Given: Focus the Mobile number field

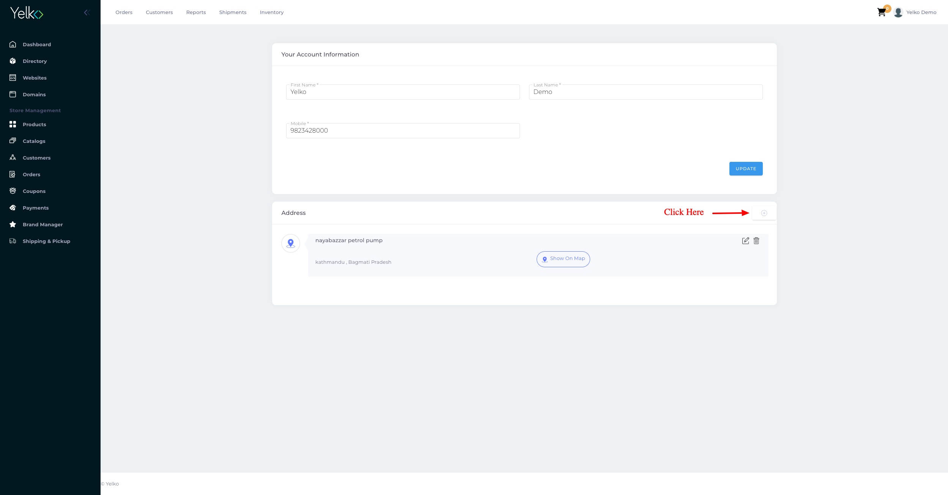Looking at the screenshot, I should point(403,131).
